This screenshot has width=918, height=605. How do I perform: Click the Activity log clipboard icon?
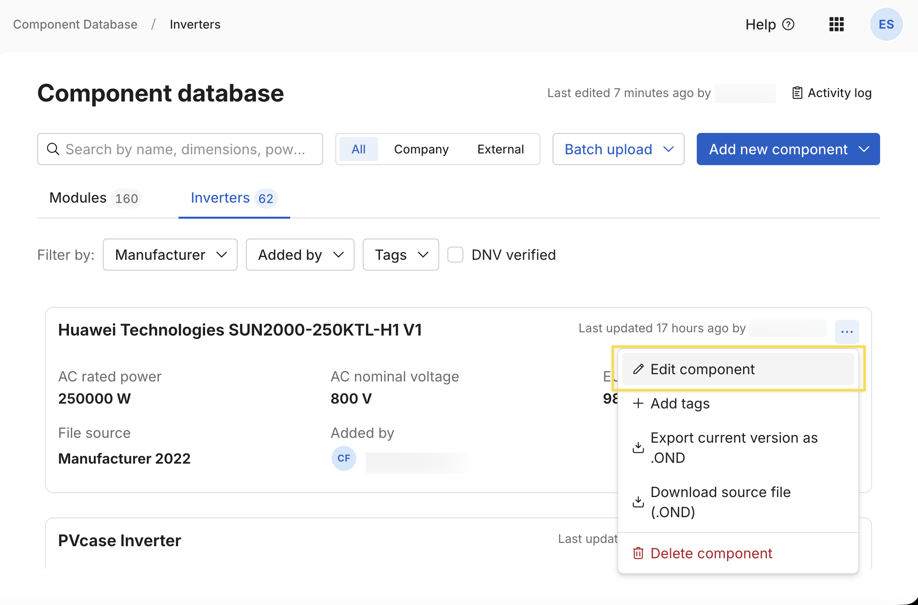click(x=797, y=93)
